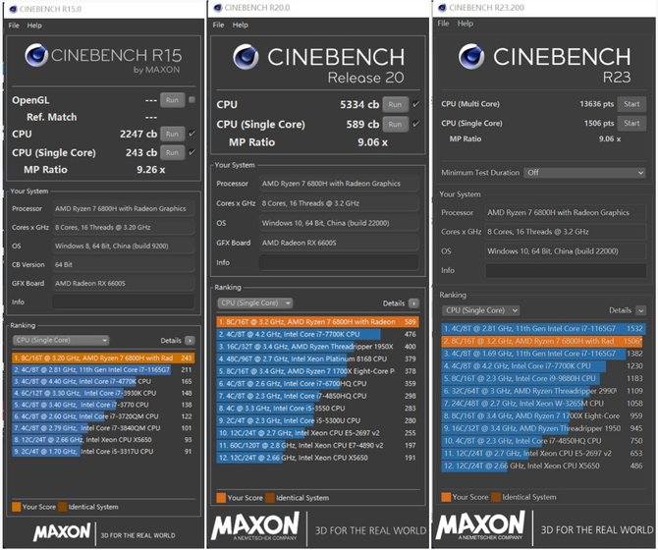Click the orange Your Score swatch in R20
The height and width of the screenshot is (550, 658).
(x=221, y=498)
